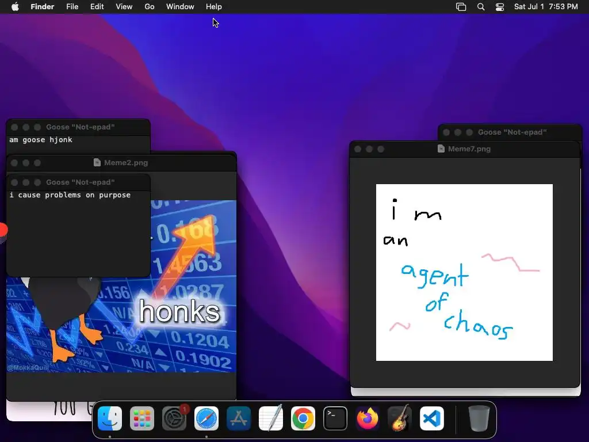The height and width of the screenshot is (442, 589).
Task: Open TextEdit from the dock
Action: click(271, 418)
